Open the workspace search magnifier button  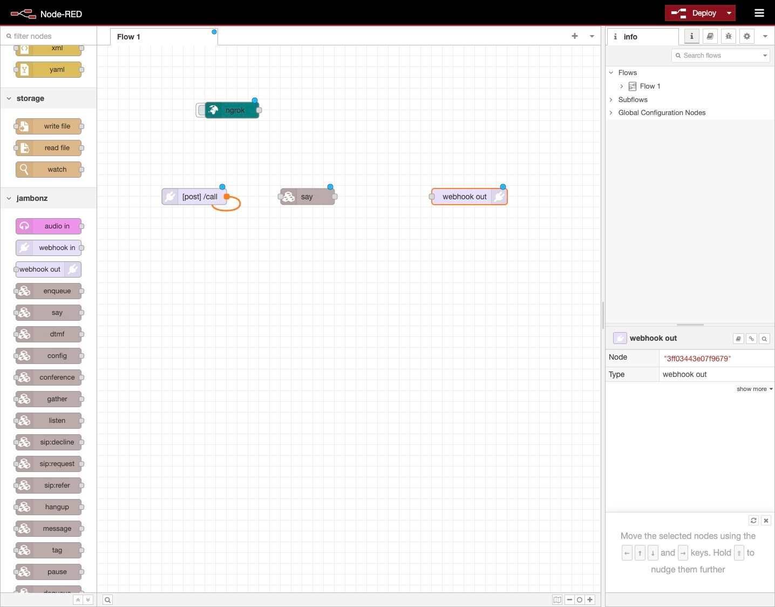(x=108, y=599)
